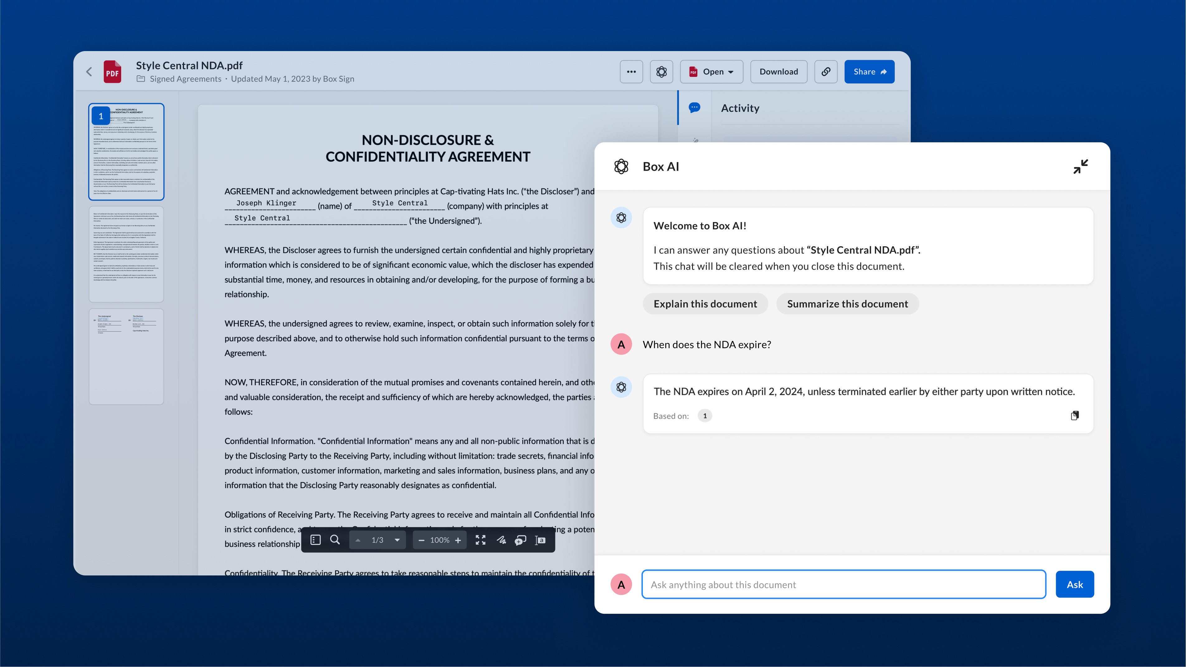Click the copy response icon in AI chat
1186x667 pixels.
click(1075, 415)
